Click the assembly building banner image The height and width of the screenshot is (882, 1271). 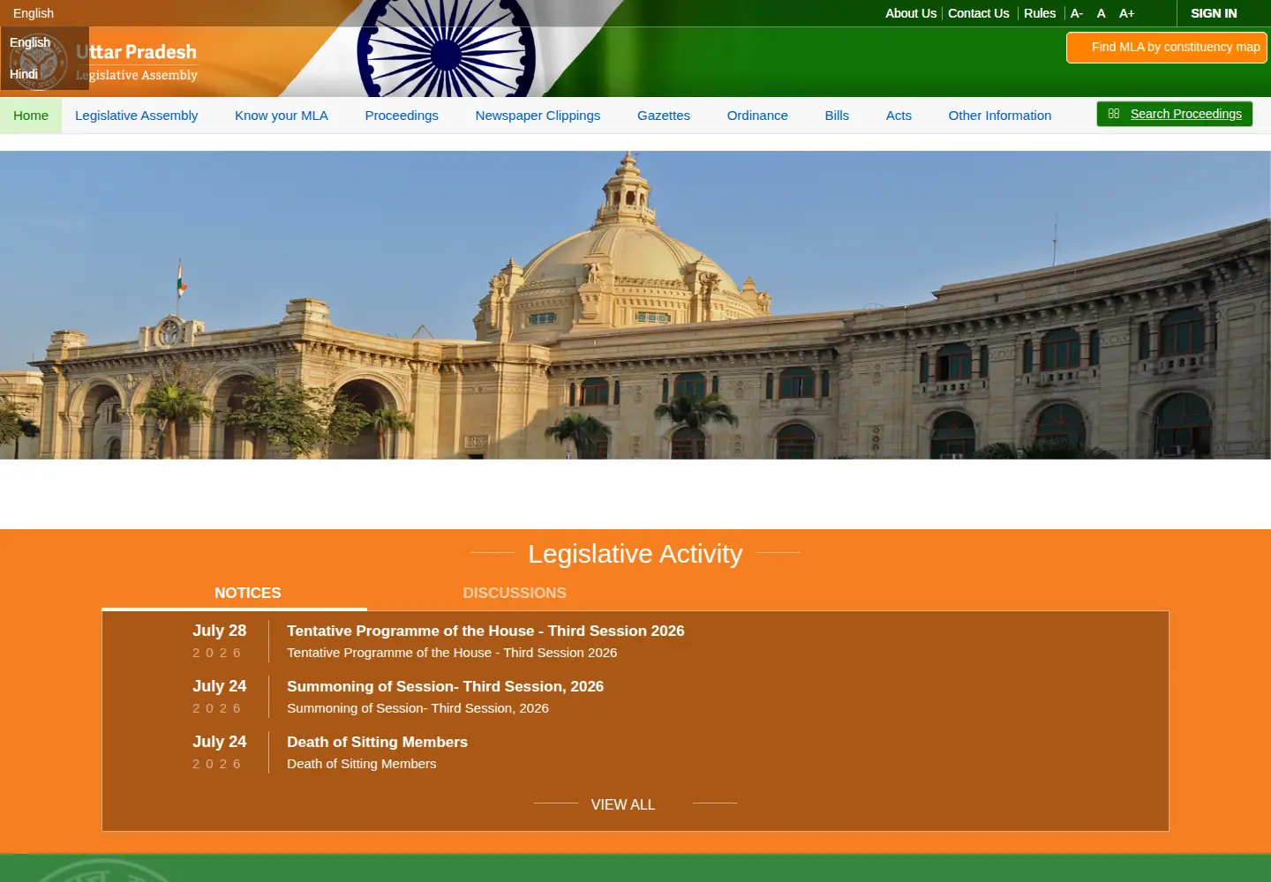(x=635, y=305)
